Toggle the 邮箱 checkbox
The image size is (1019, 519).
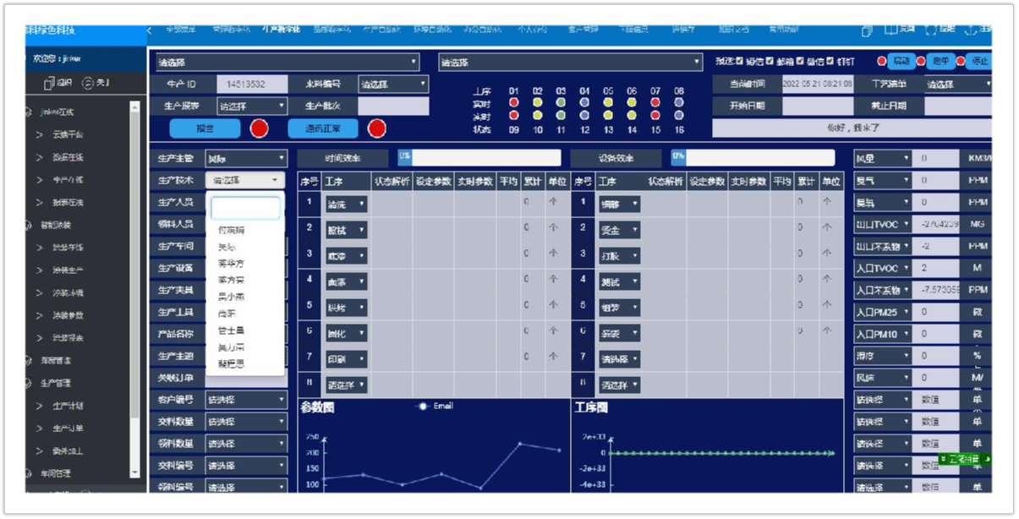770,62
